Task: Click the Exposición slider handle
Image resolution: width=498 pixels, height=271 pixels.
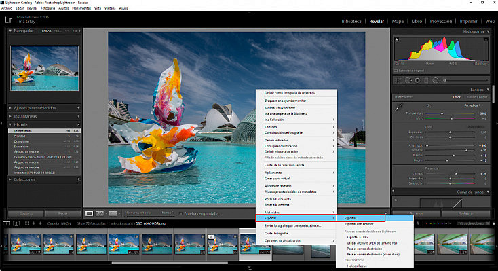Action: [x=450, y=132]
